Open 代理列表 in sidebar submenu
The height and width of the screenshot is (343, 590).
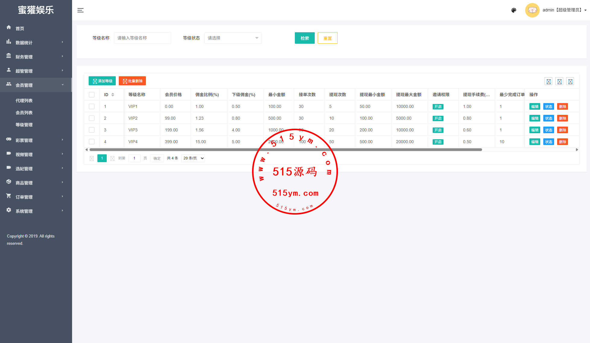(24, 101)
